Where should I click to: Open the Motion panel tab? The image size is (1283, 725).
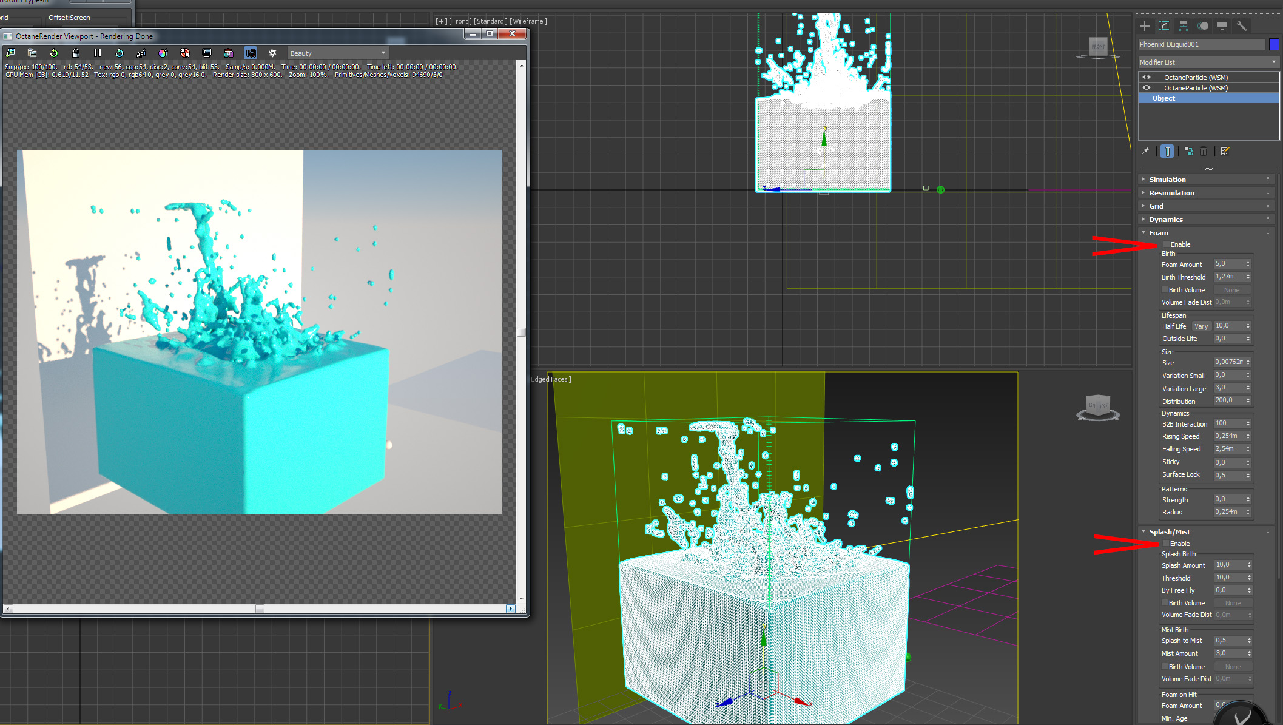[1203, 26]
